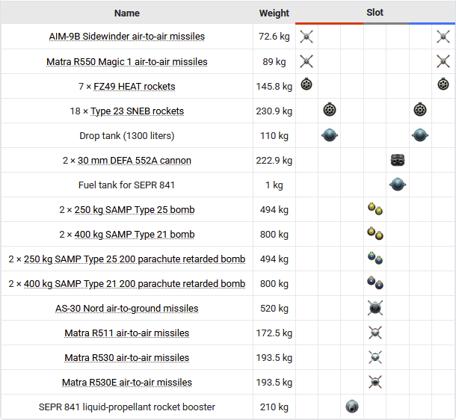Image resolution: width=456 pixels, height=420 pixels.
Task: Click 'Drop tank (1300 liters)' text
Action: point(127,136)
